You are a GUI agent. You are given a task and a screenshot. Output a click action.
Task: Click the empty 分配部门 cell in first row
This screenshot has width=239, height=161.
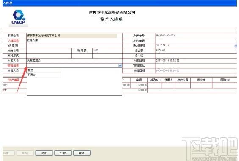click(x=155, y=85)
